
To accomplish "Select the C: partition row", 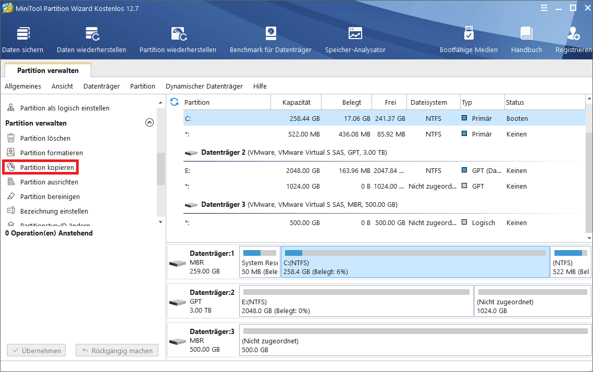I will [384, 118].
